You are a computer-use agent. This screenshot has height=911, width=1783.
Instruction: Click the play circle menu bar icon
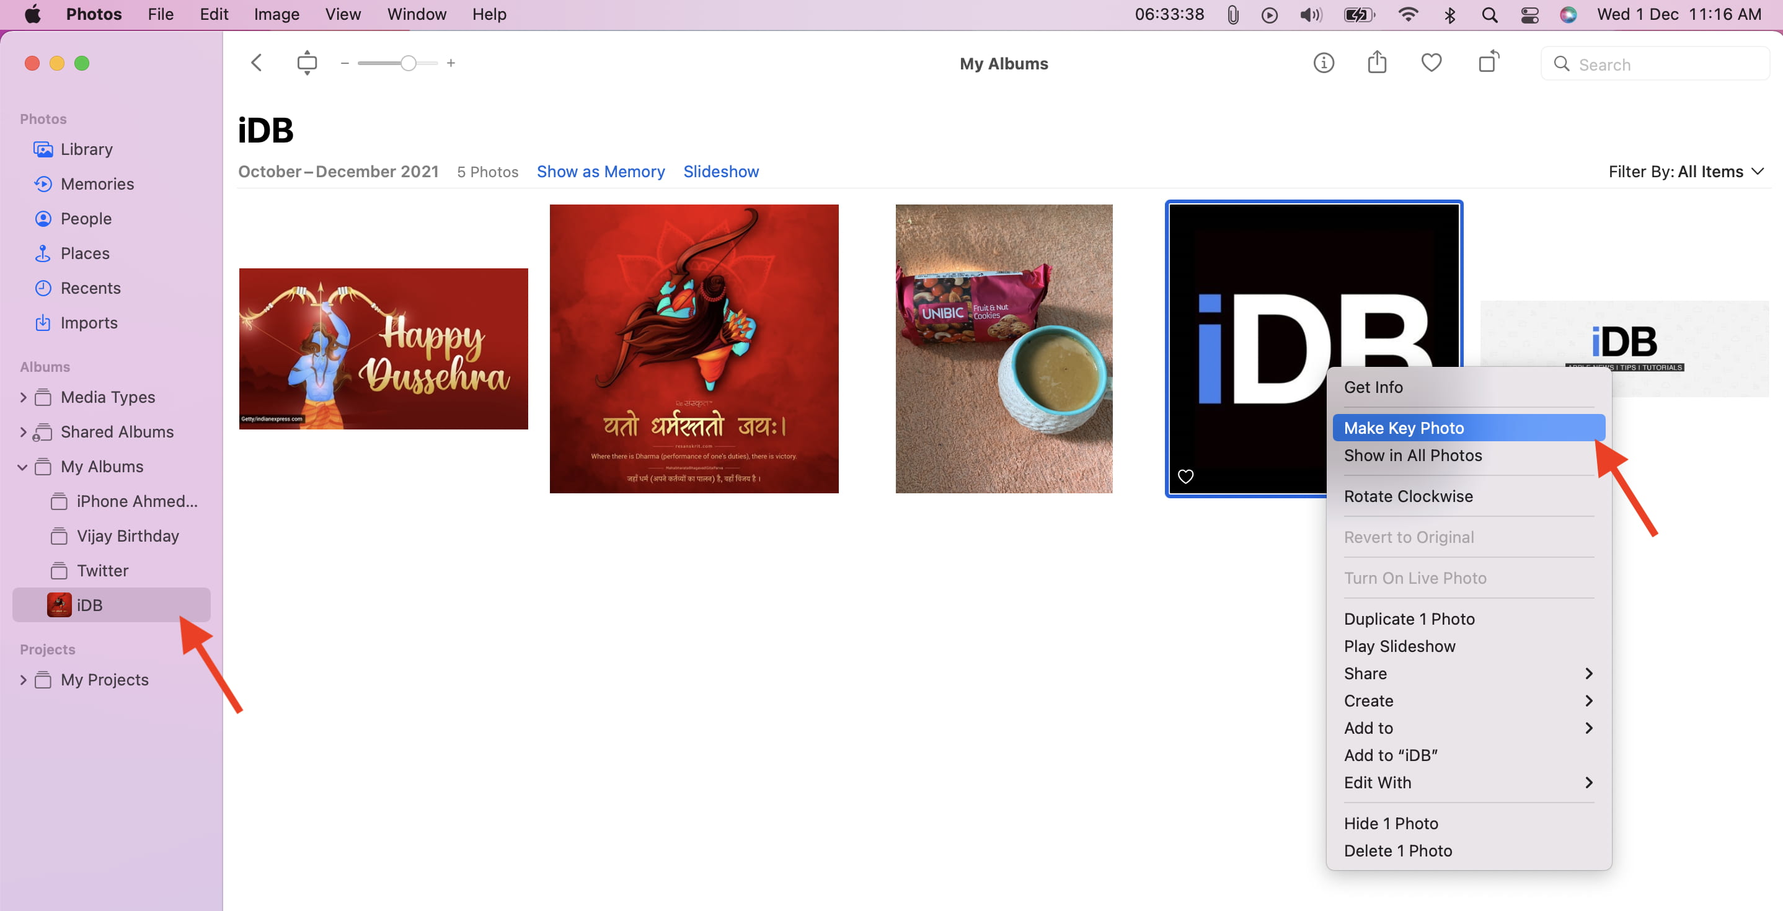tap(1270, 14)
